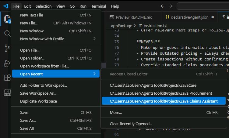The width and height of the screenshot is (229, 138).
Task: Choose New File... entry
Action: 56,23
